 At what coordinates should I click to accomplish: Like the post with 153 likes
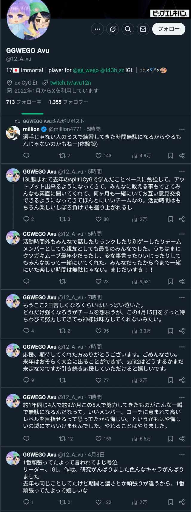(98, 439)
